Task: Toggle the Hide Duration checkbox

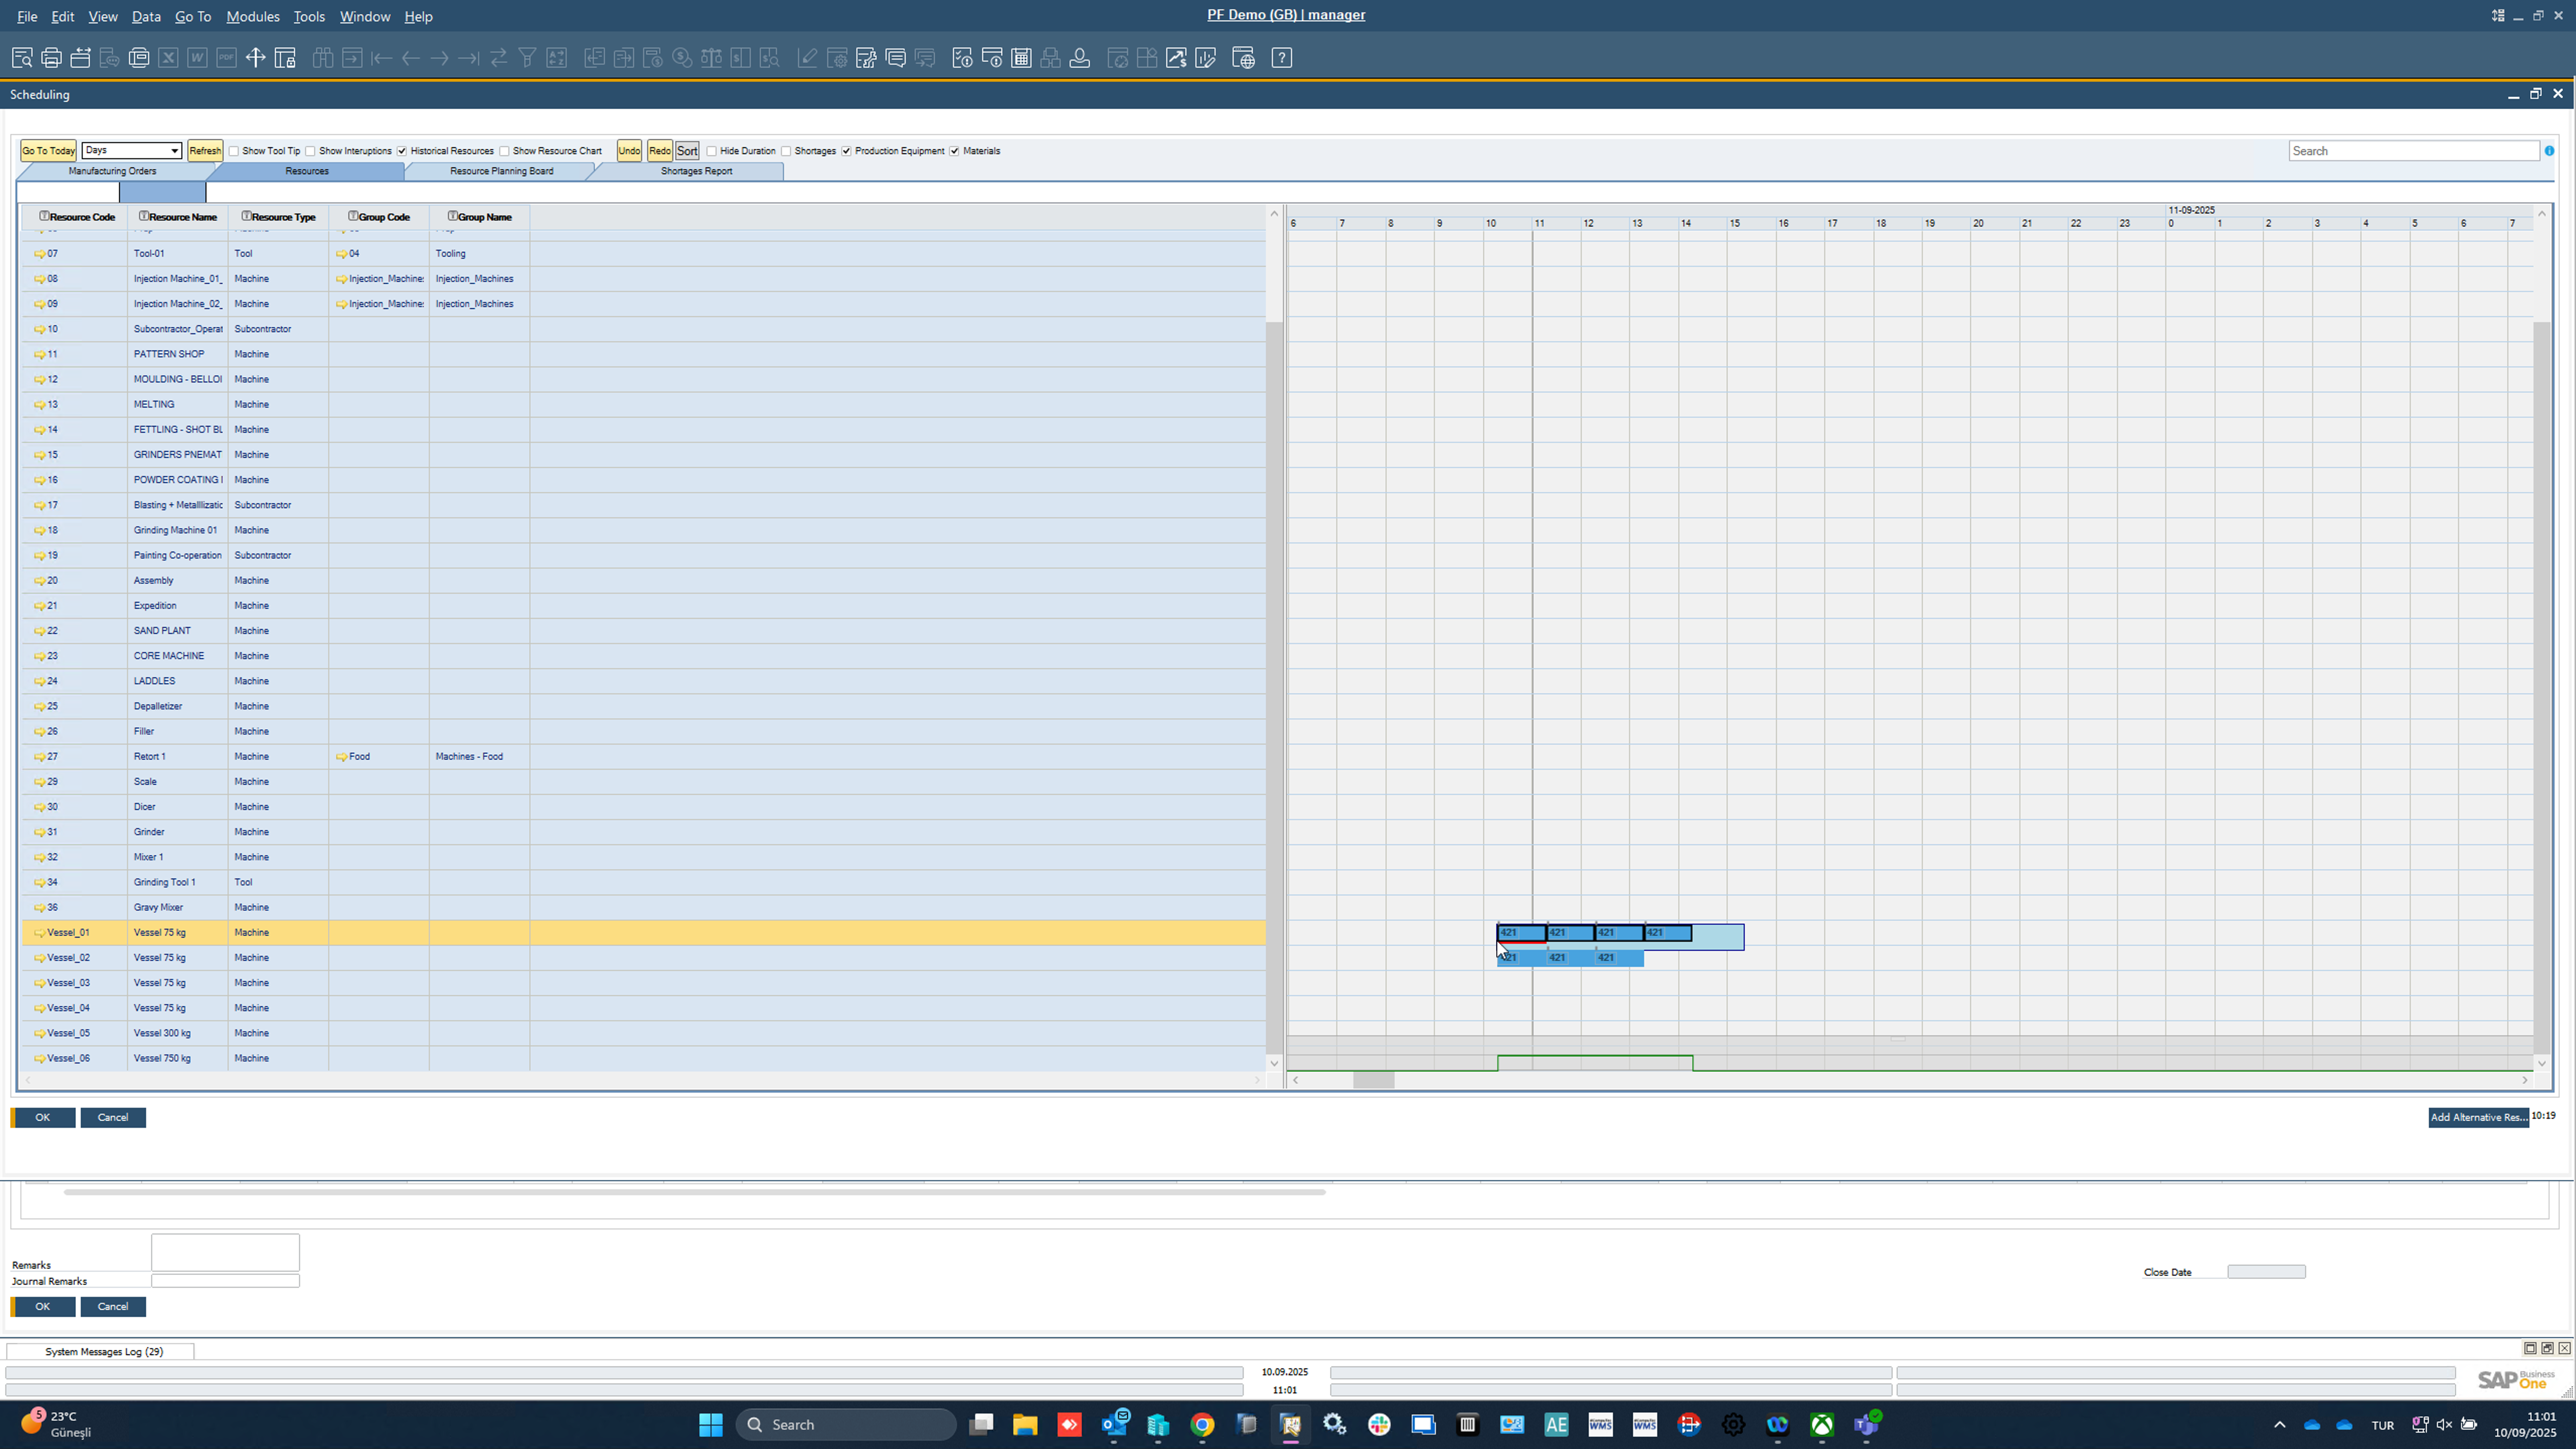Action: pyautogui.click(x=712, y=151)
